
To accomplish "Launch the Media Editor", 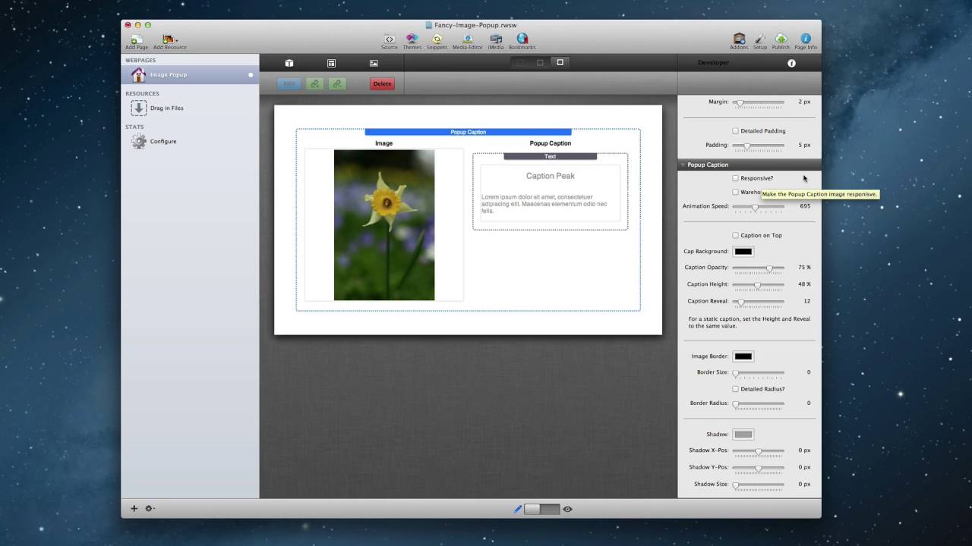I will coord(468,39).
